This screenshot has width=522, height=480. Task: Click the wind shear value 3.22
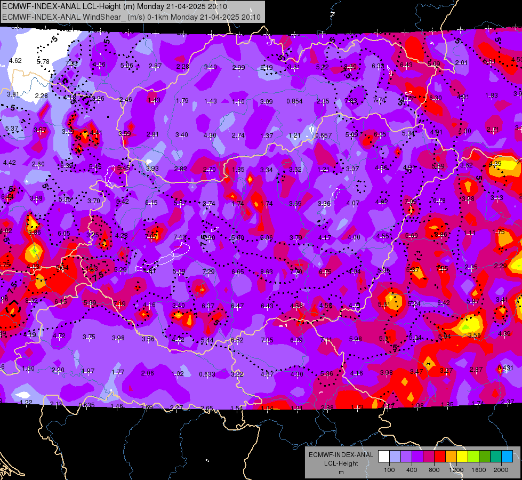pyautogui.click(x=237, y=374)
